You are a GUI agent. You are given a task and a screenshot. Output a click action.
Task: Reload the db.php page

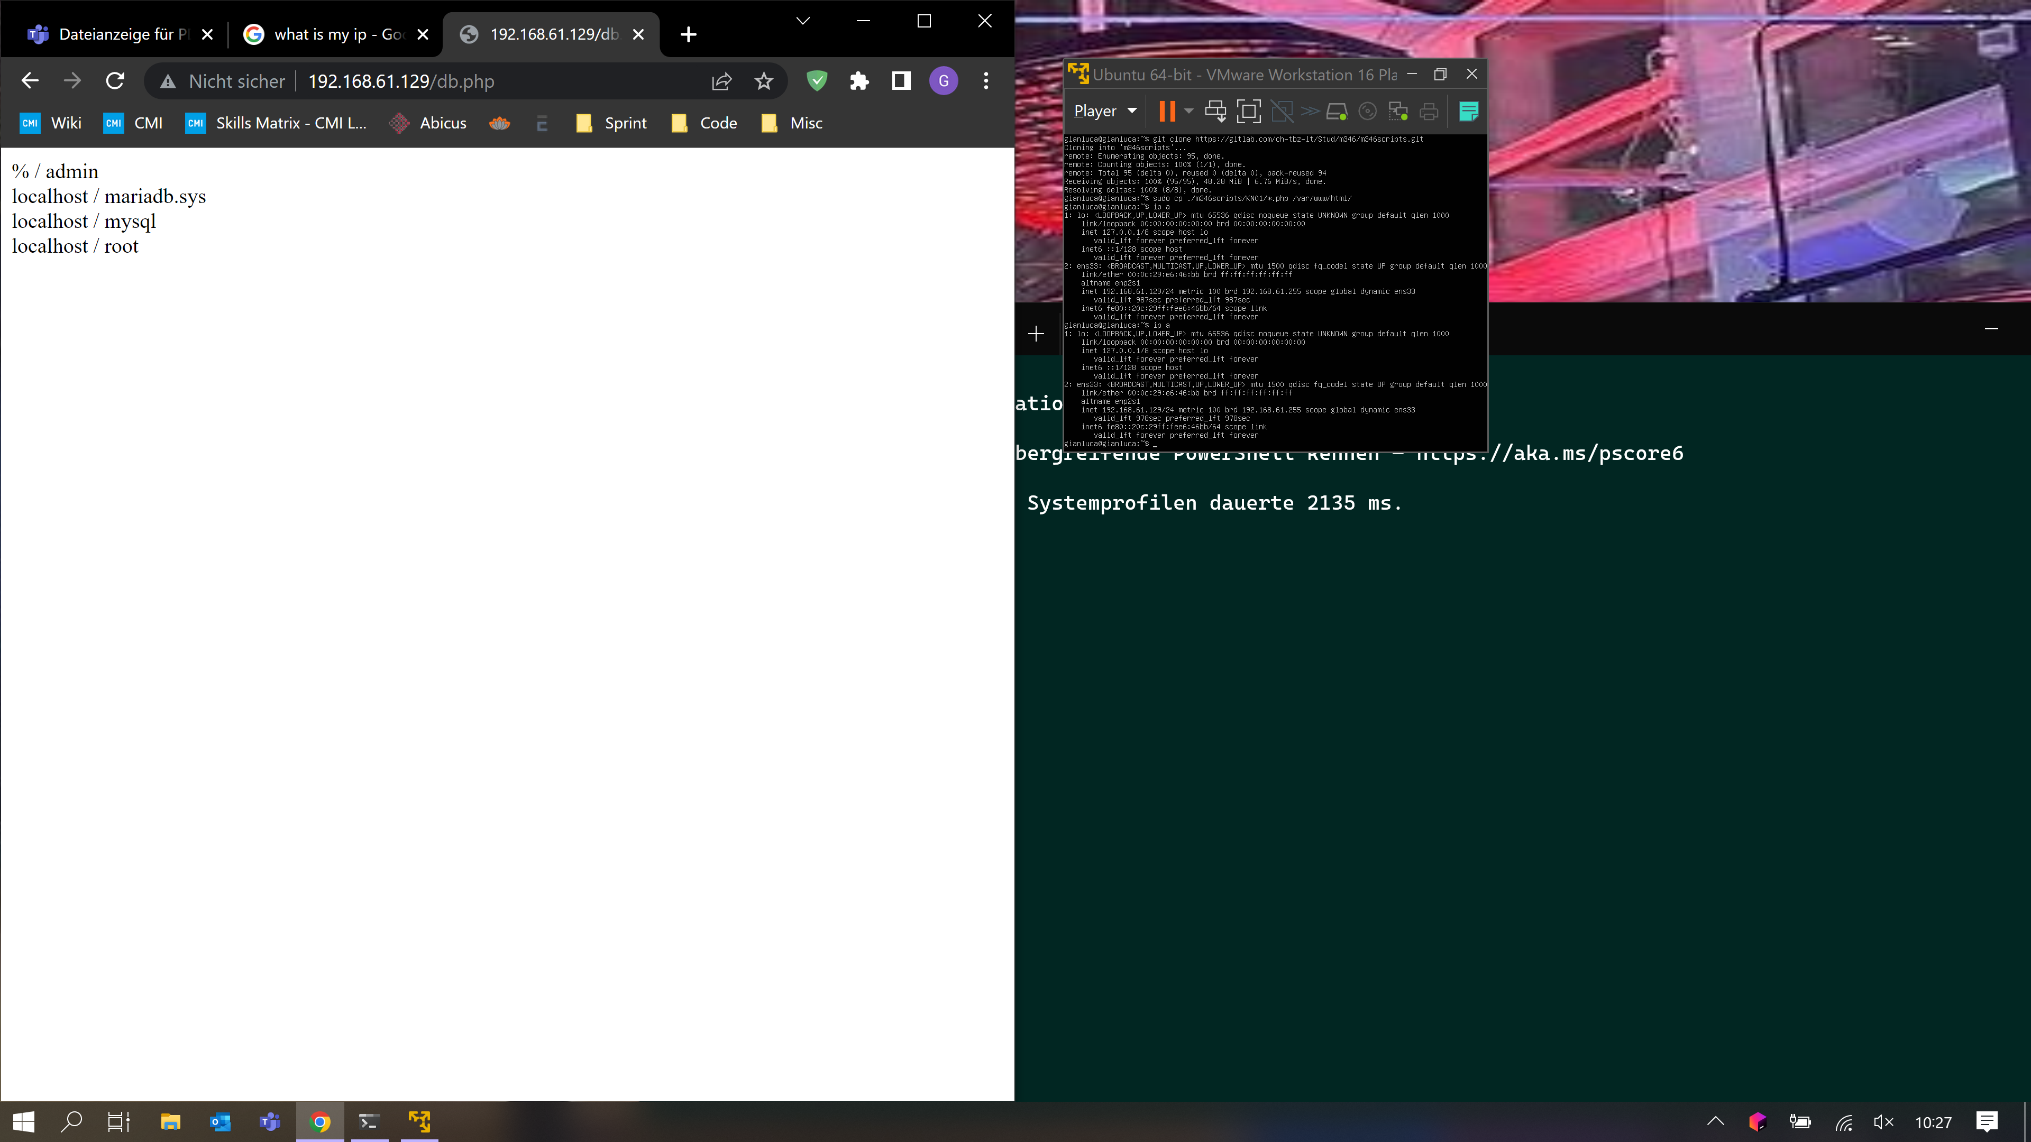[115, 81]
